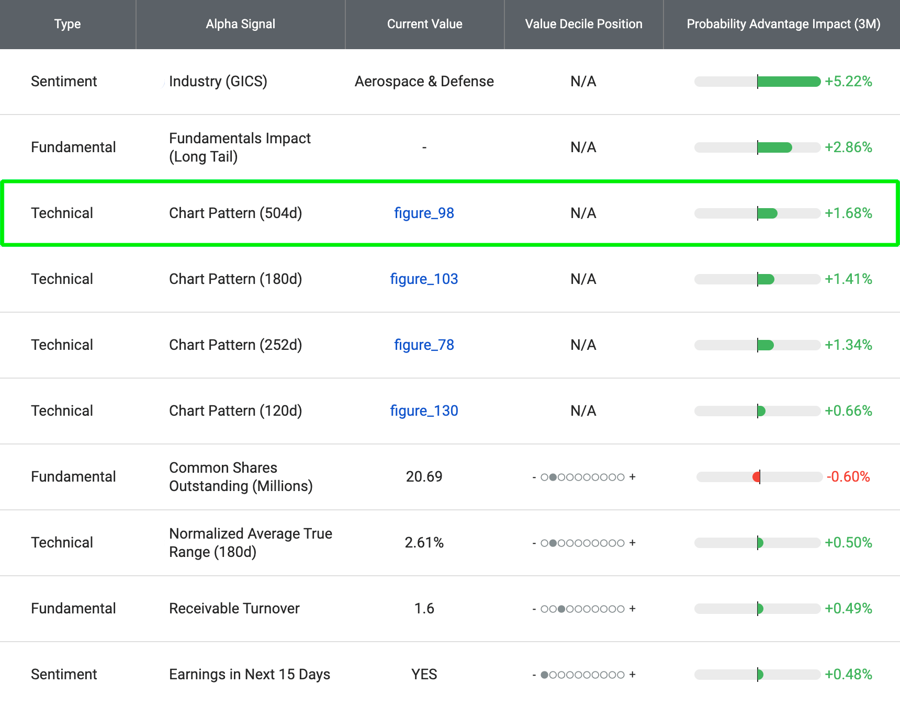Sort by the Current Value column header

click(x=424, y=24)
